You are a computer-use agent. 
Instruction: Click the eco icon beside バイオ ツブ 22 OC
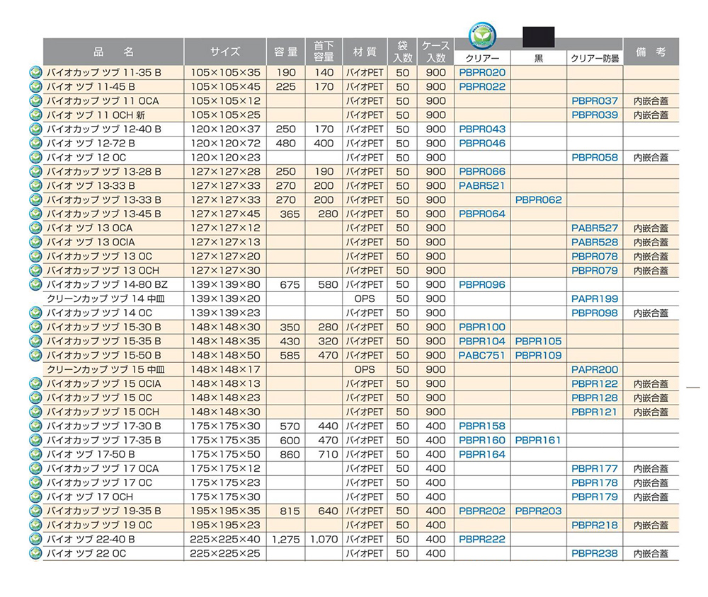click(35, 553)
